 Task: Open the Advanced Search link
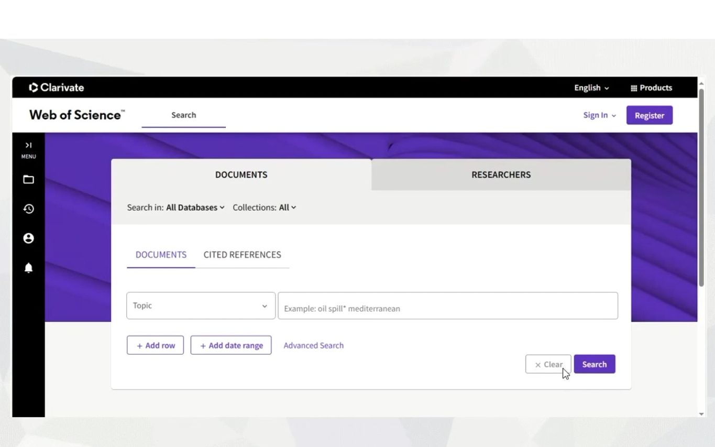pos(314,345)
